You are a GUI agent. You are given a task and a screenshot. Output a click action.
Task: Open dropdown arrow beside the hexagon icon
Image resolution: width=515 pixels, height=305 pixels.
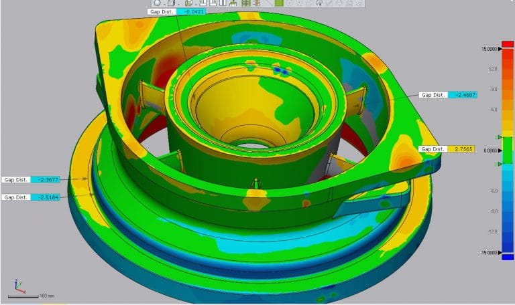(164, 4)
